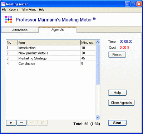Image resolution: width=143 pixels, height=134 pixels.
Task: Click the Help button on the right side
Action: click(x=117, y=93)
